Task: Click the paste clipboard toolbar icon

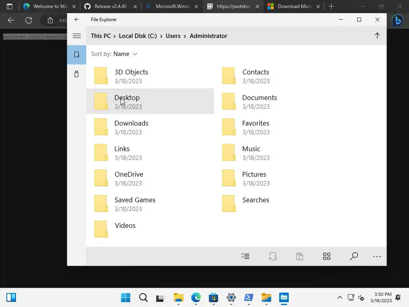Action: click(x=300, y=256)
